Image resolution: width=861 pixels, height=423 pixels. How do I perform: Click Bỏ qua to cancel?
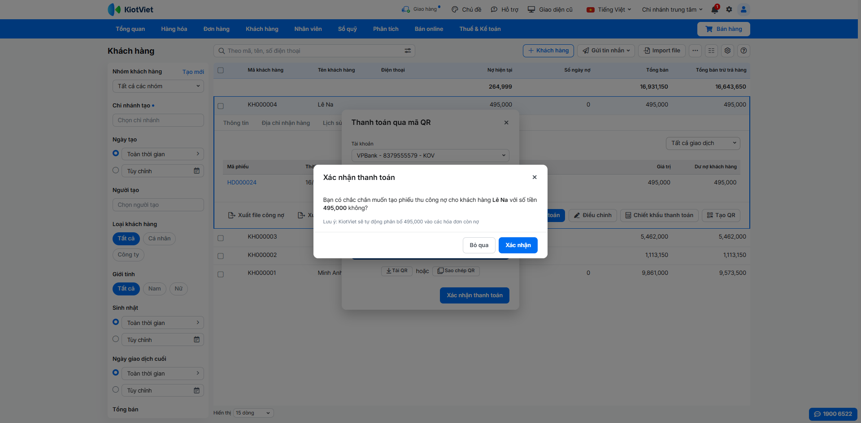pos(479,245)
